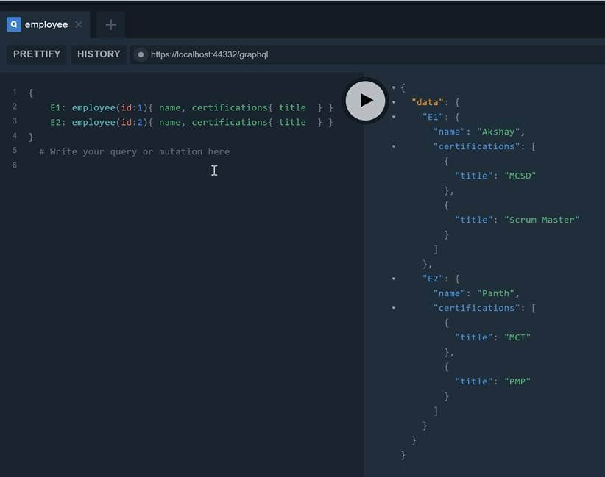Open a new query tab with the plus icon
The width and height of the screenshot is (605, 477).
tap(110, 24)
